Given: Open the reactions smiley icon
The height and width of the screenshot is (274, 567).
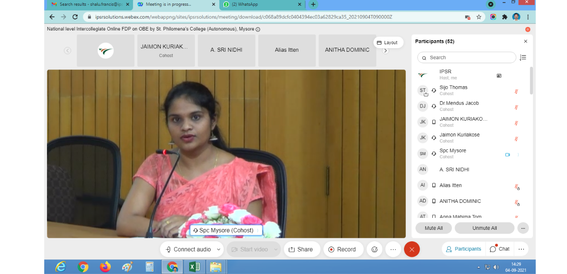Looking at the screenshot, I should coord(374,249).
